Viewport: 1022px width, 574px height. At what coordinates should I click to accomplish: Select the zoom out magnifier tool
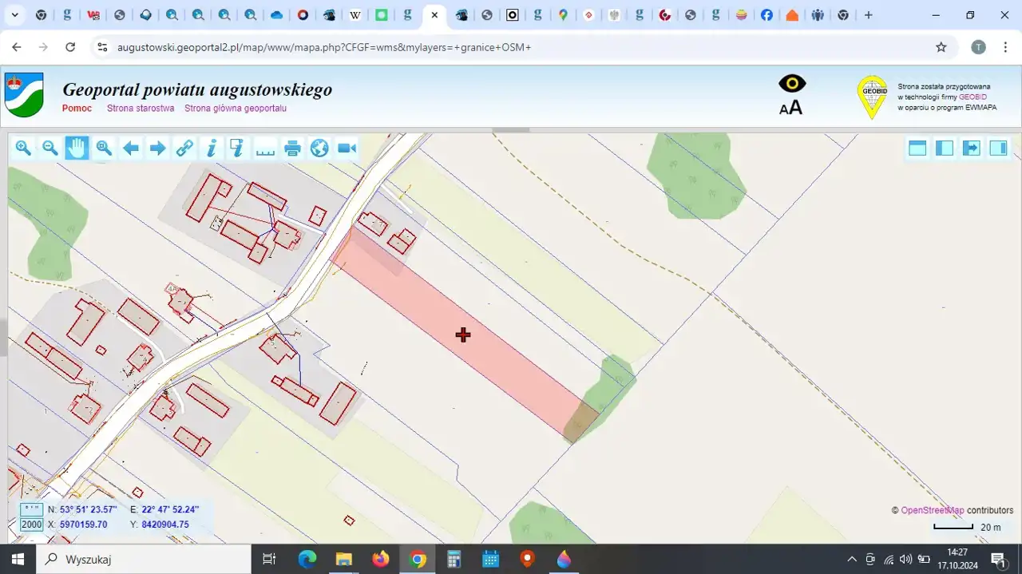(x=50, y=148)
